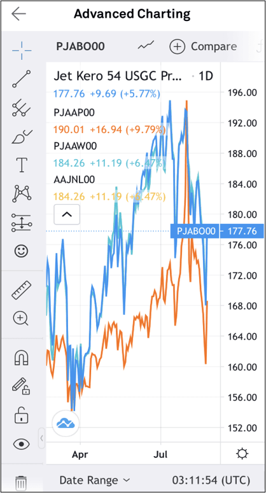Toggle stay in drawing mode
This screenshot has width=266, height=493.
[21, 386]
